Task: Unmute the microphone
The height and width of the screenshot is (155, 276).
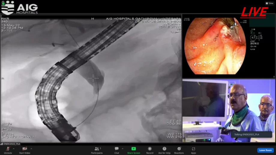Action: pyautogui.click(x=8, y=150)
